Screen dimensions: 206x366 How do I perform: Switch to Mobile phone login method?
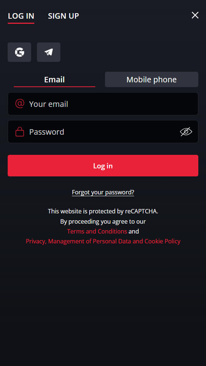[151, 79]
